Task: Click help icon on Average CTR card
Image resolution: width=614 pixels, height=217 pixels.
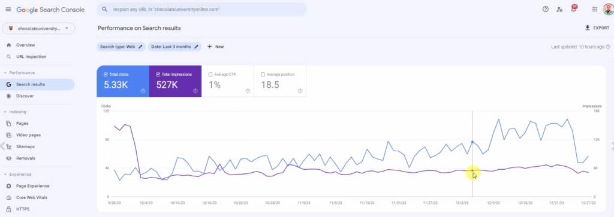Action: 248,91
